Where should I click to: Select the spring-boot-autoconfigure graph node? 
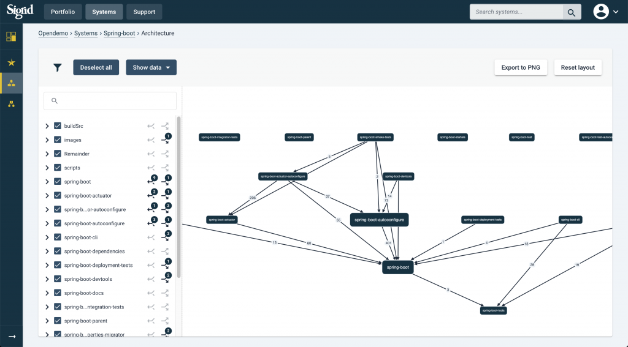pos(379,220)
